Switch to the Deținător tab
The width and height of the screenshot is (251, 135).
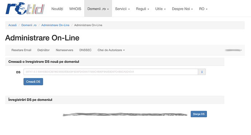tap(43, 50)
